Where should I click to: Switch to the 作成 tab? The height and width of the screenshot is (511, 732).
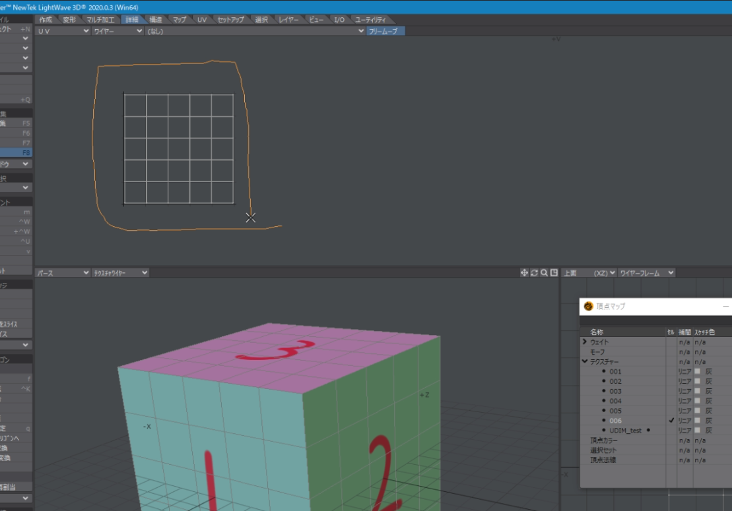46,20
